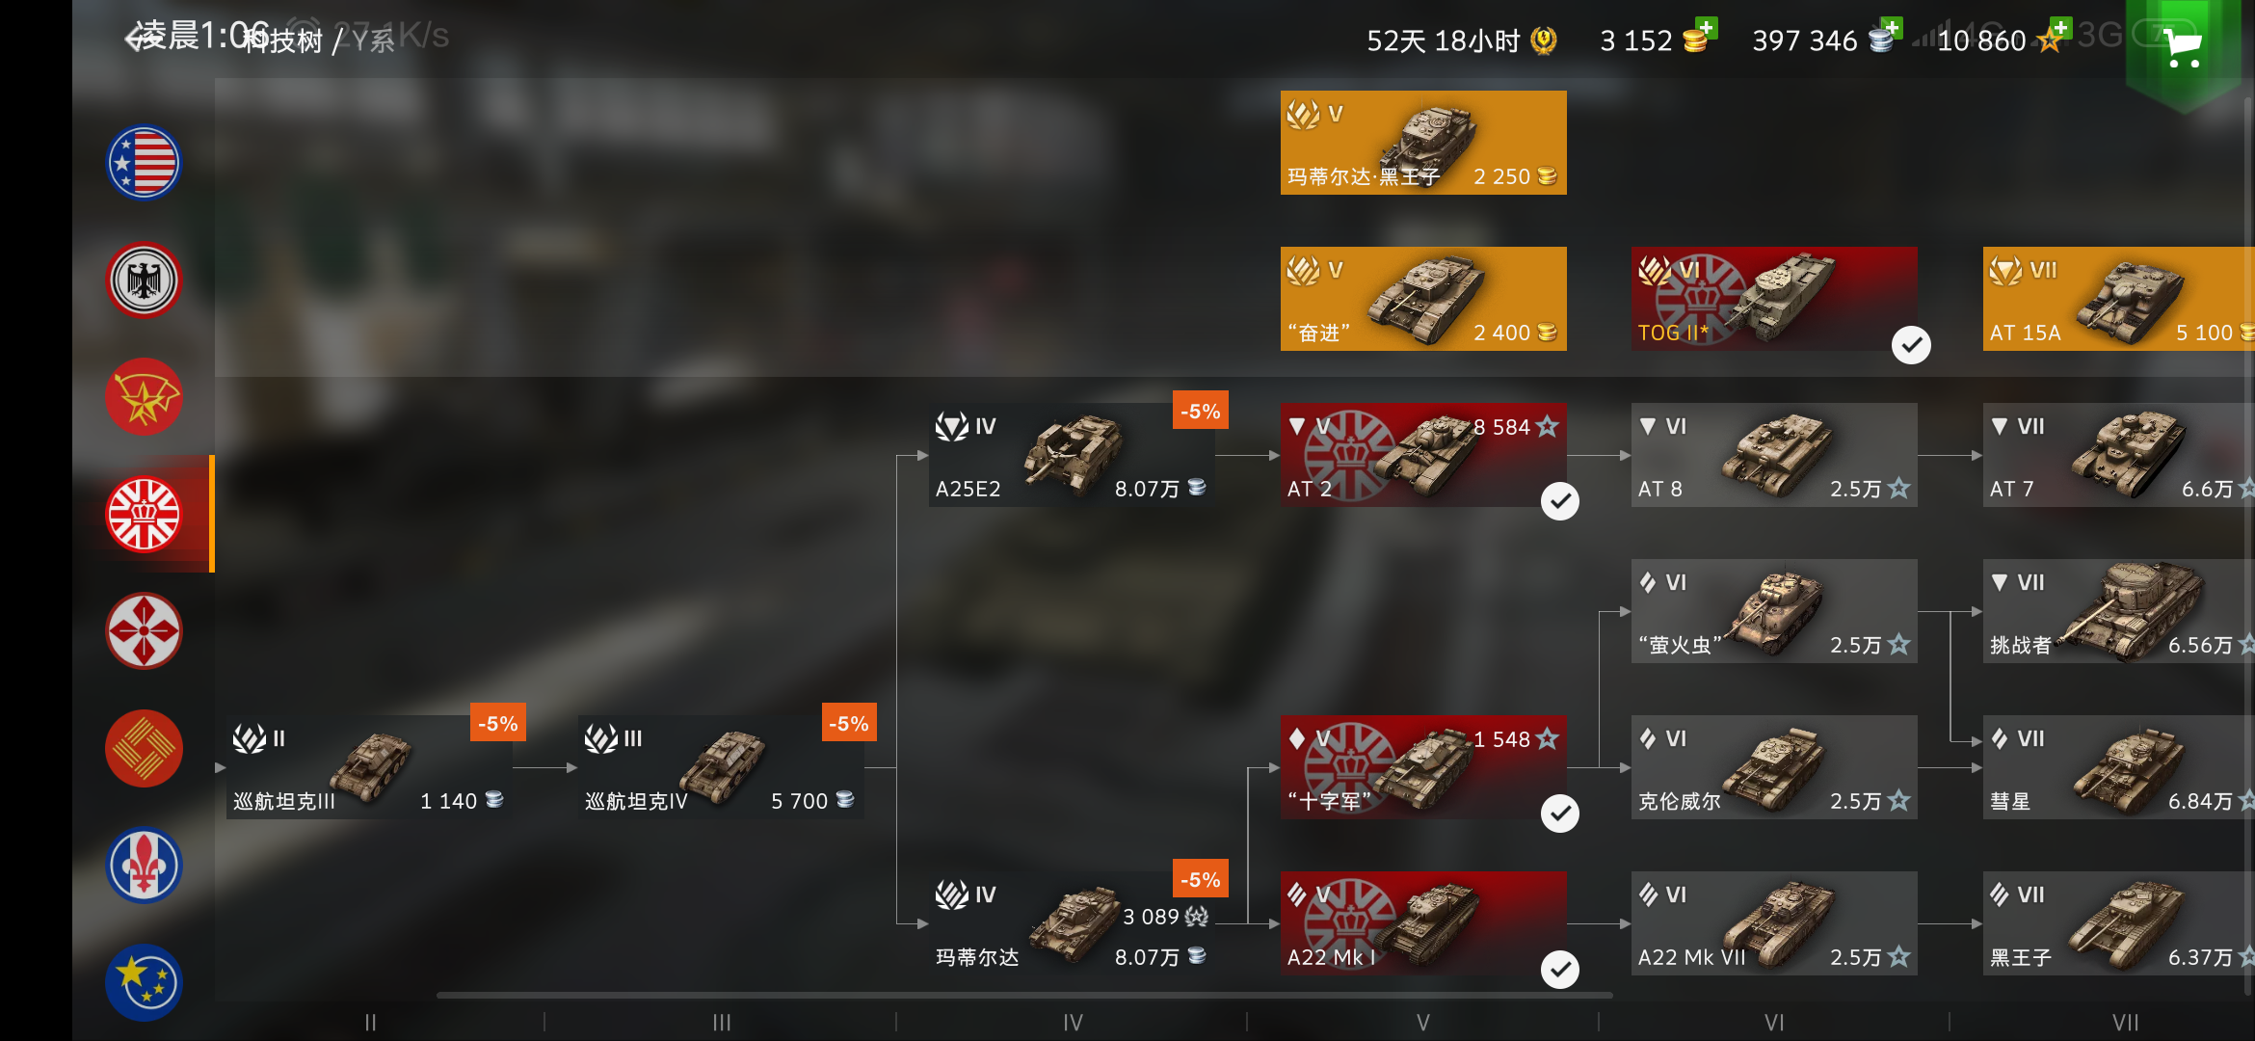2255x1041 pixels.
Task: Add free experience via plus icon
Action: click(x=2059, y=27)
